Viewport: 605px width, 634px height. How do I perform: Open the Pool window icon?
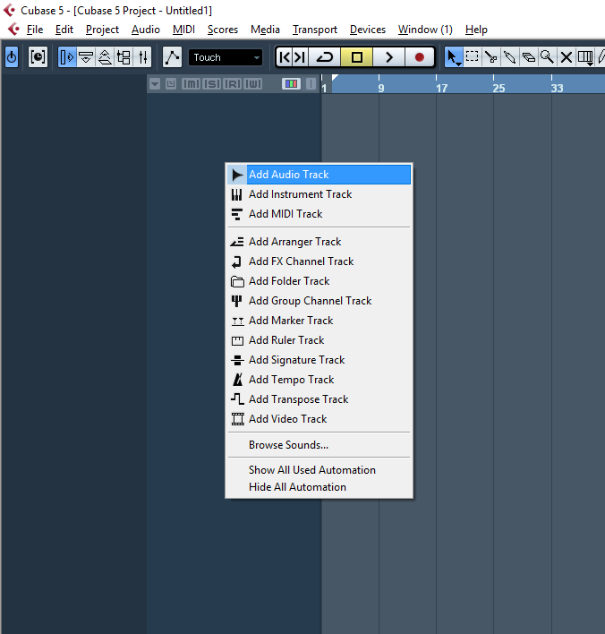[124, 57]
